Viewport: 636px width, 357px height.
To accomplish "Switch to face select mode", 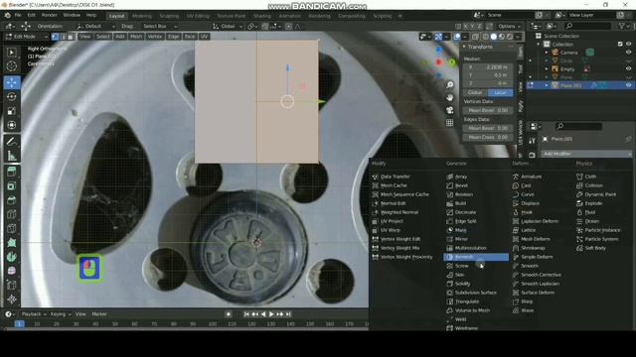I will pyautogui.click(x=71, y=37).
